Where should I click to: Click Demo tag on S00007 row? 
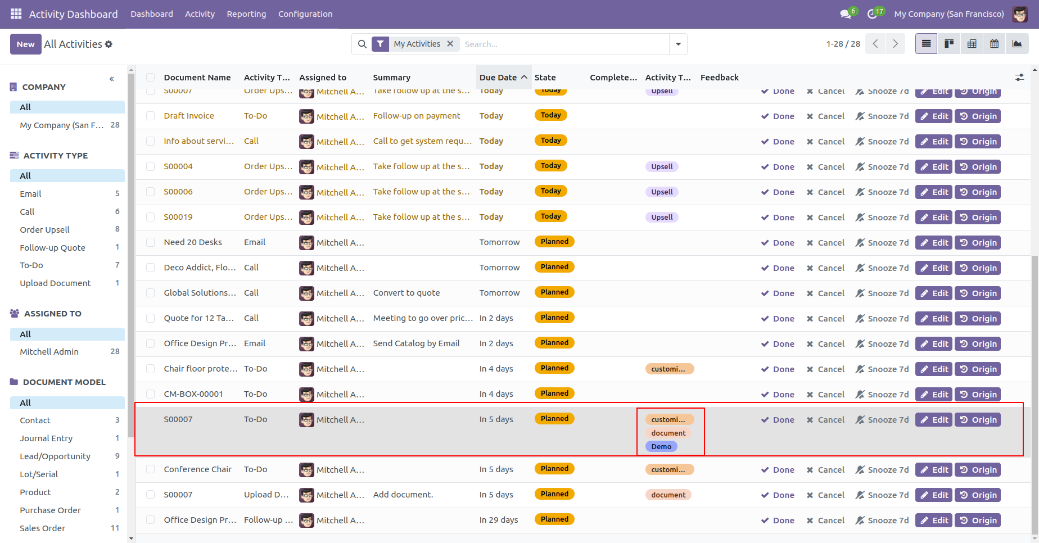(x=661, y=447)
